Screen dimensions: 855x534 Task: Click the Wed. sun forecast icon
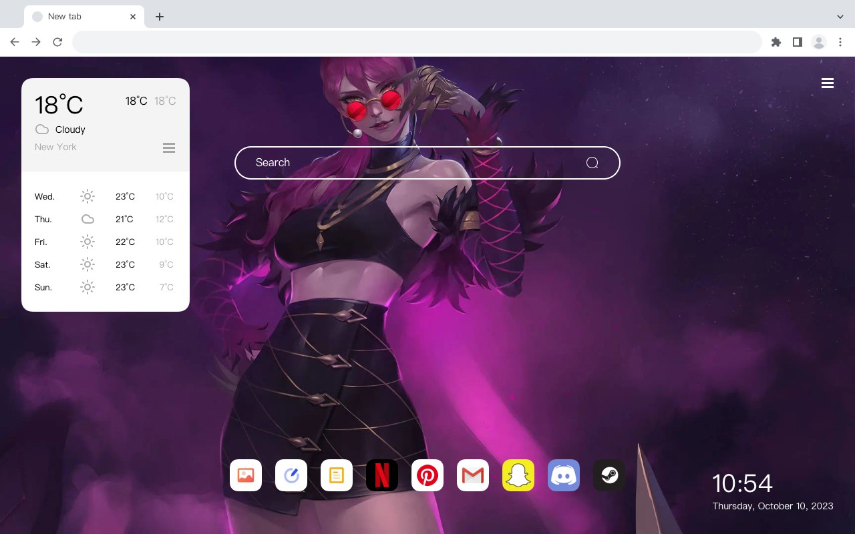click(88, 196)
